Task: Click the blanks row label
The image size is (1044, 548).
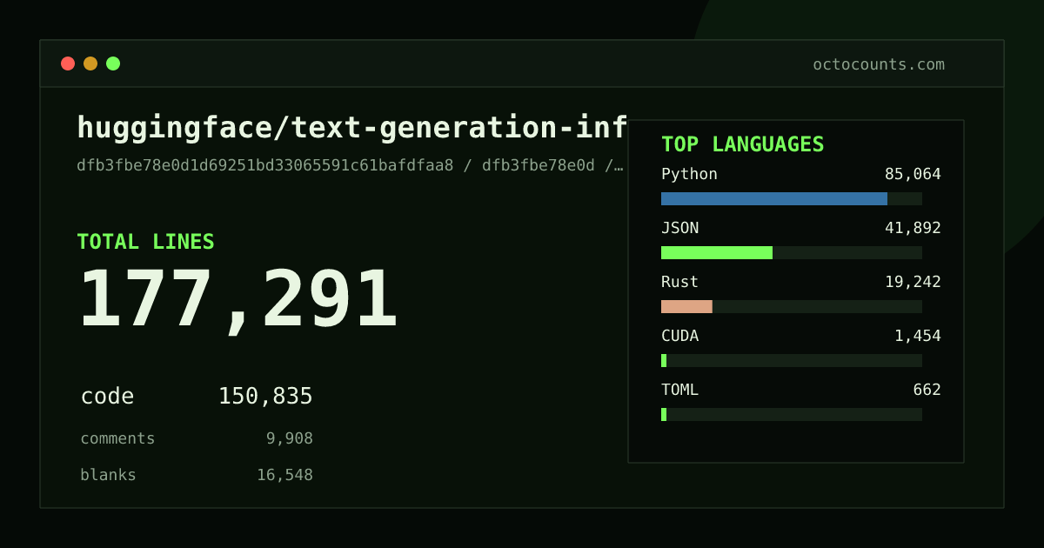Action: [x=108, y=475]
